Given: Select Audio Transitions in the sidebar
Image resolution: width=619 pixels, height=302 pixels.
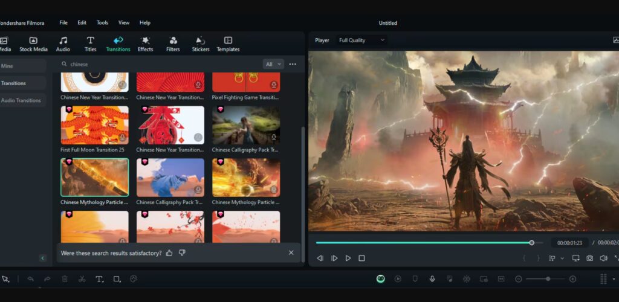Looking at the screenshot, I should pyautogui.click(x=22, y=100).
